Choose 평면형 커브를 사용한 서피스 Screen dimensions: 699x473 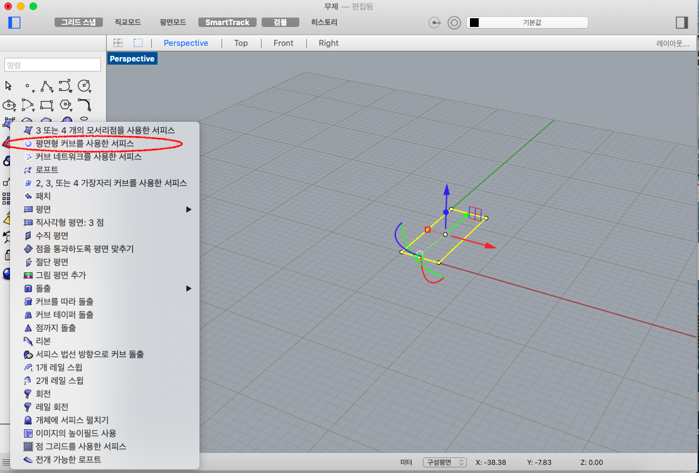tap(105, 144)
